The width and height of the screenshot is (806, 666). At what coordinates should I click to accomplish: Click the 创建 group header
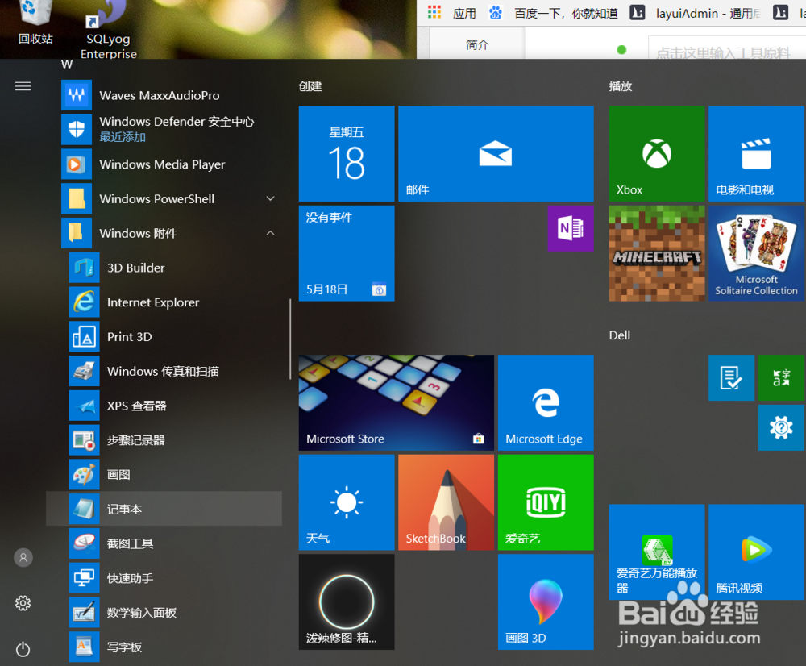[310, 86]
